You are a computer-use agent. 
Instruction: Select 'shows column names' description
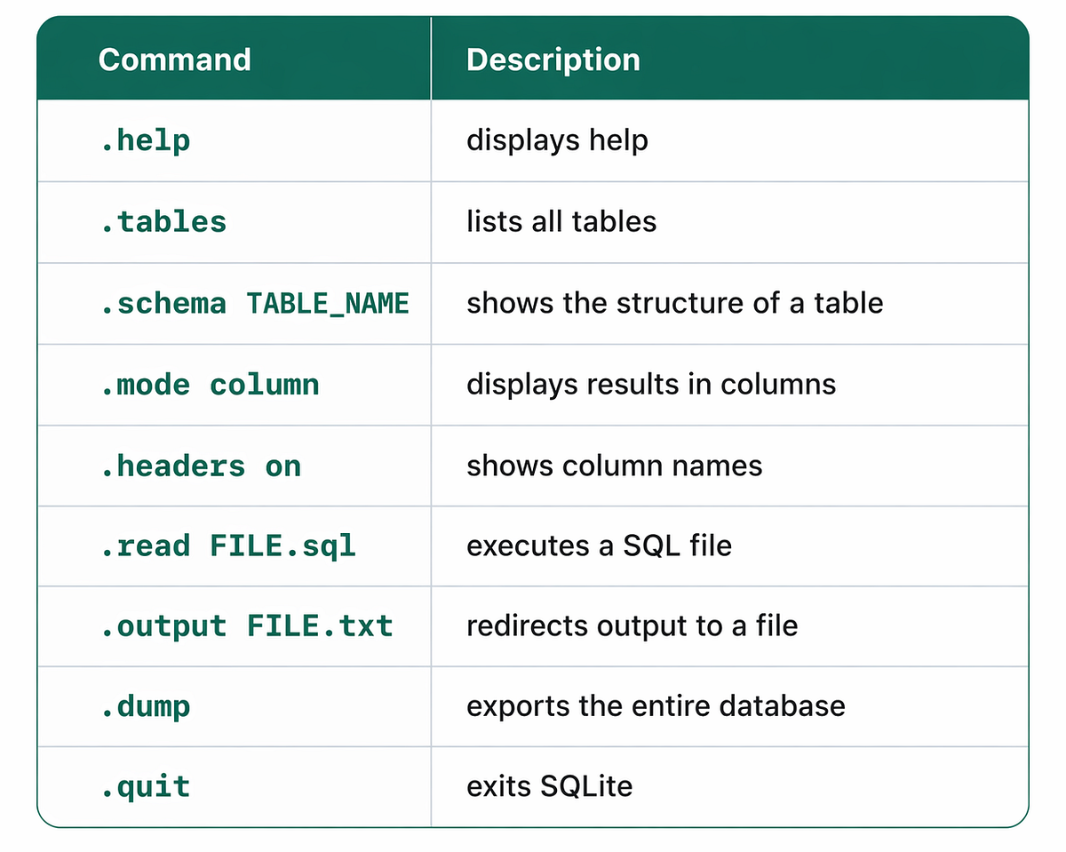[x=615, y=466]
